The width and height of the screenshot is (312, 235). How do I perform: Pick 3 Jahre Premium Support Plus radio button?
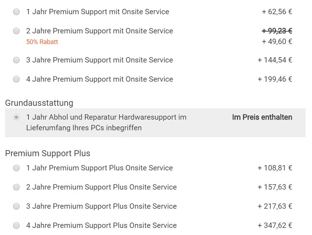[x=16, y=206]
